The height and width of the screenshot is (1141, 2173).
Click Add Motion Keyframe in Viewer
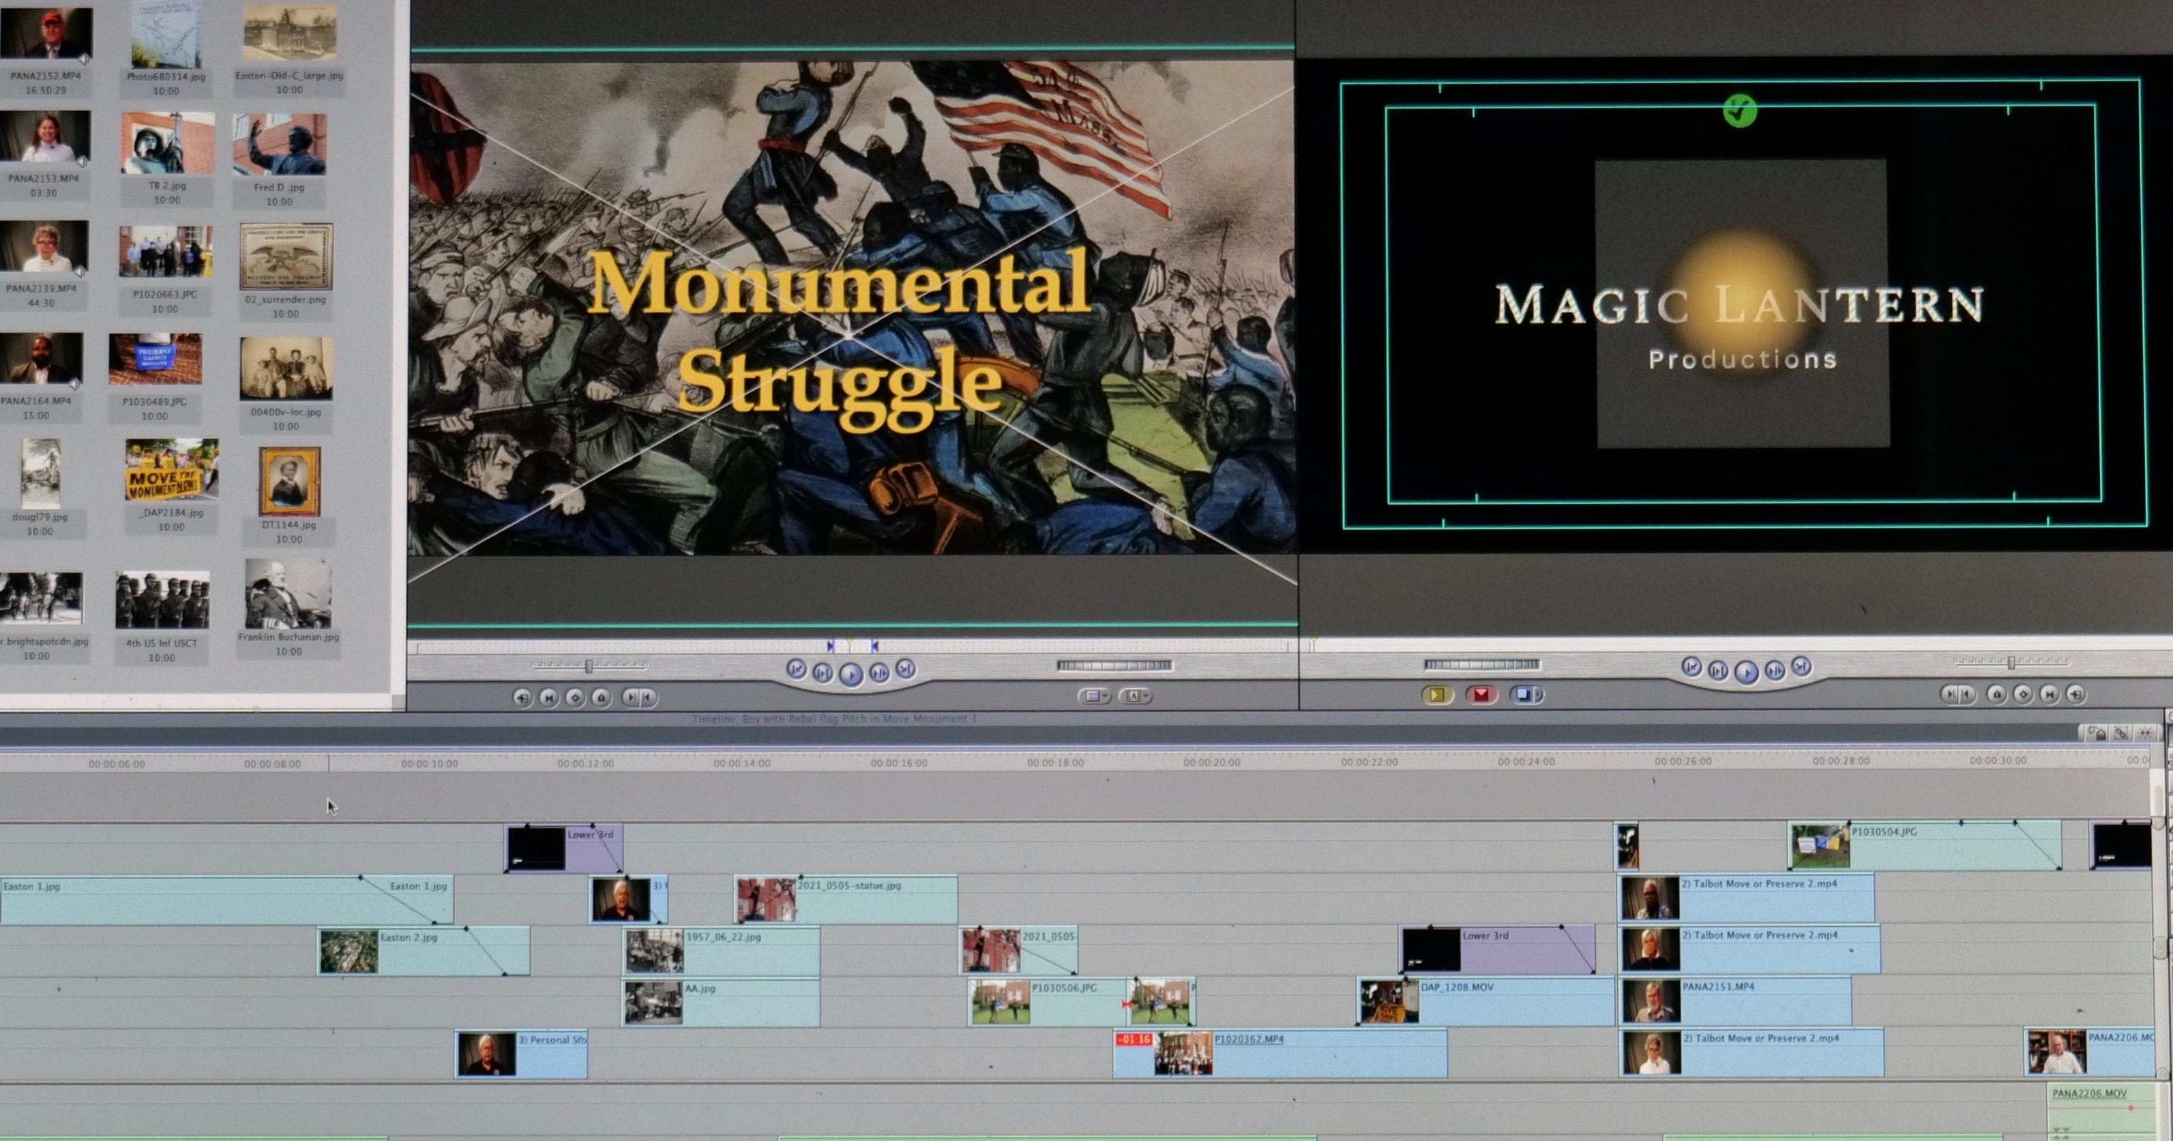pyautogui.click(x=575, y=698)
